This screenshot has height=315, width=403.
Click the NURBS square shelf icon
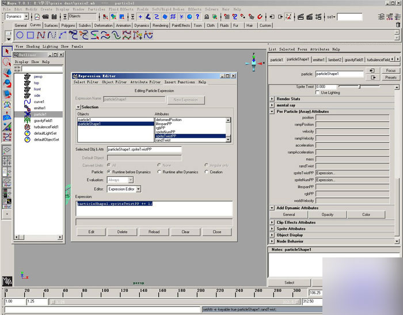pos(31,36)
